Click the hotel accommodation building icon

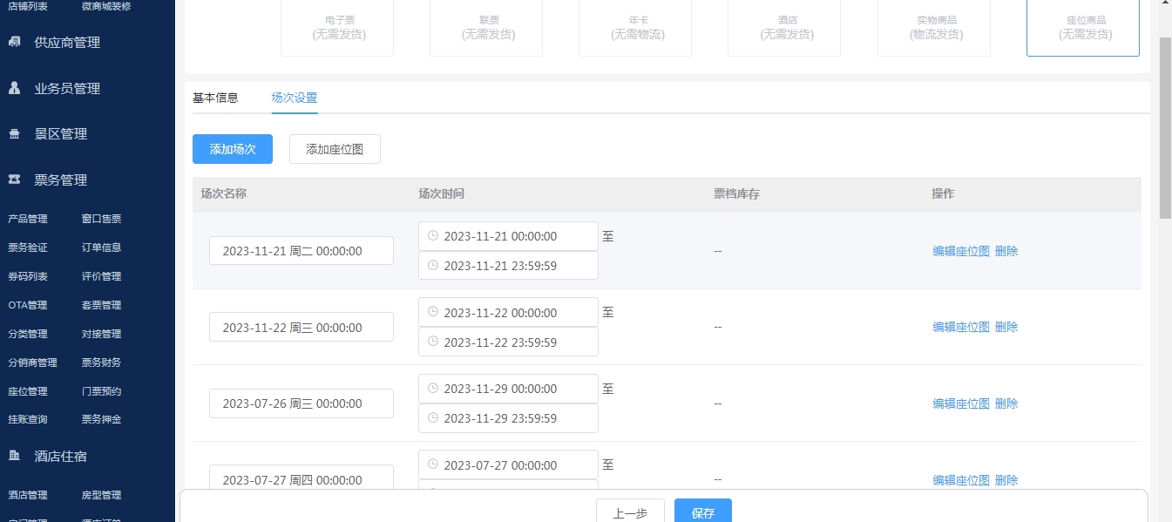[x=15, y=456]
